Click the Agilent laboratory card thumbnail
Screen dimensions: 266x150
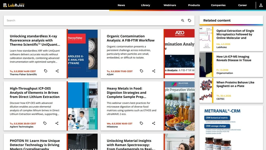[x=83, y=106]
